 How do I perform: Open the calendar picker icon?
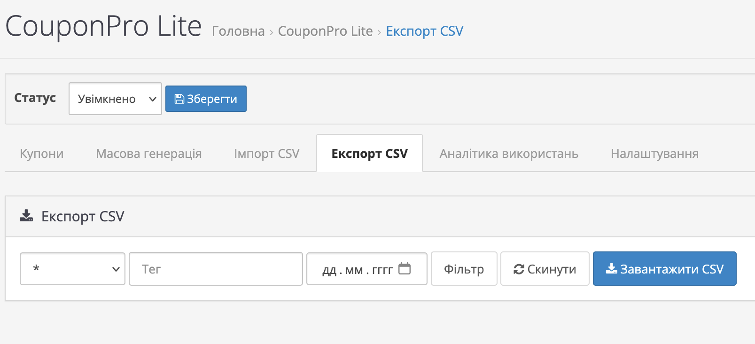pos(405,268)
